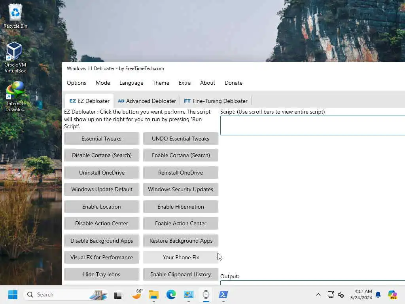Switch to the Advanced Debloater tab
The image size is (405, 304).
[147, 101]
